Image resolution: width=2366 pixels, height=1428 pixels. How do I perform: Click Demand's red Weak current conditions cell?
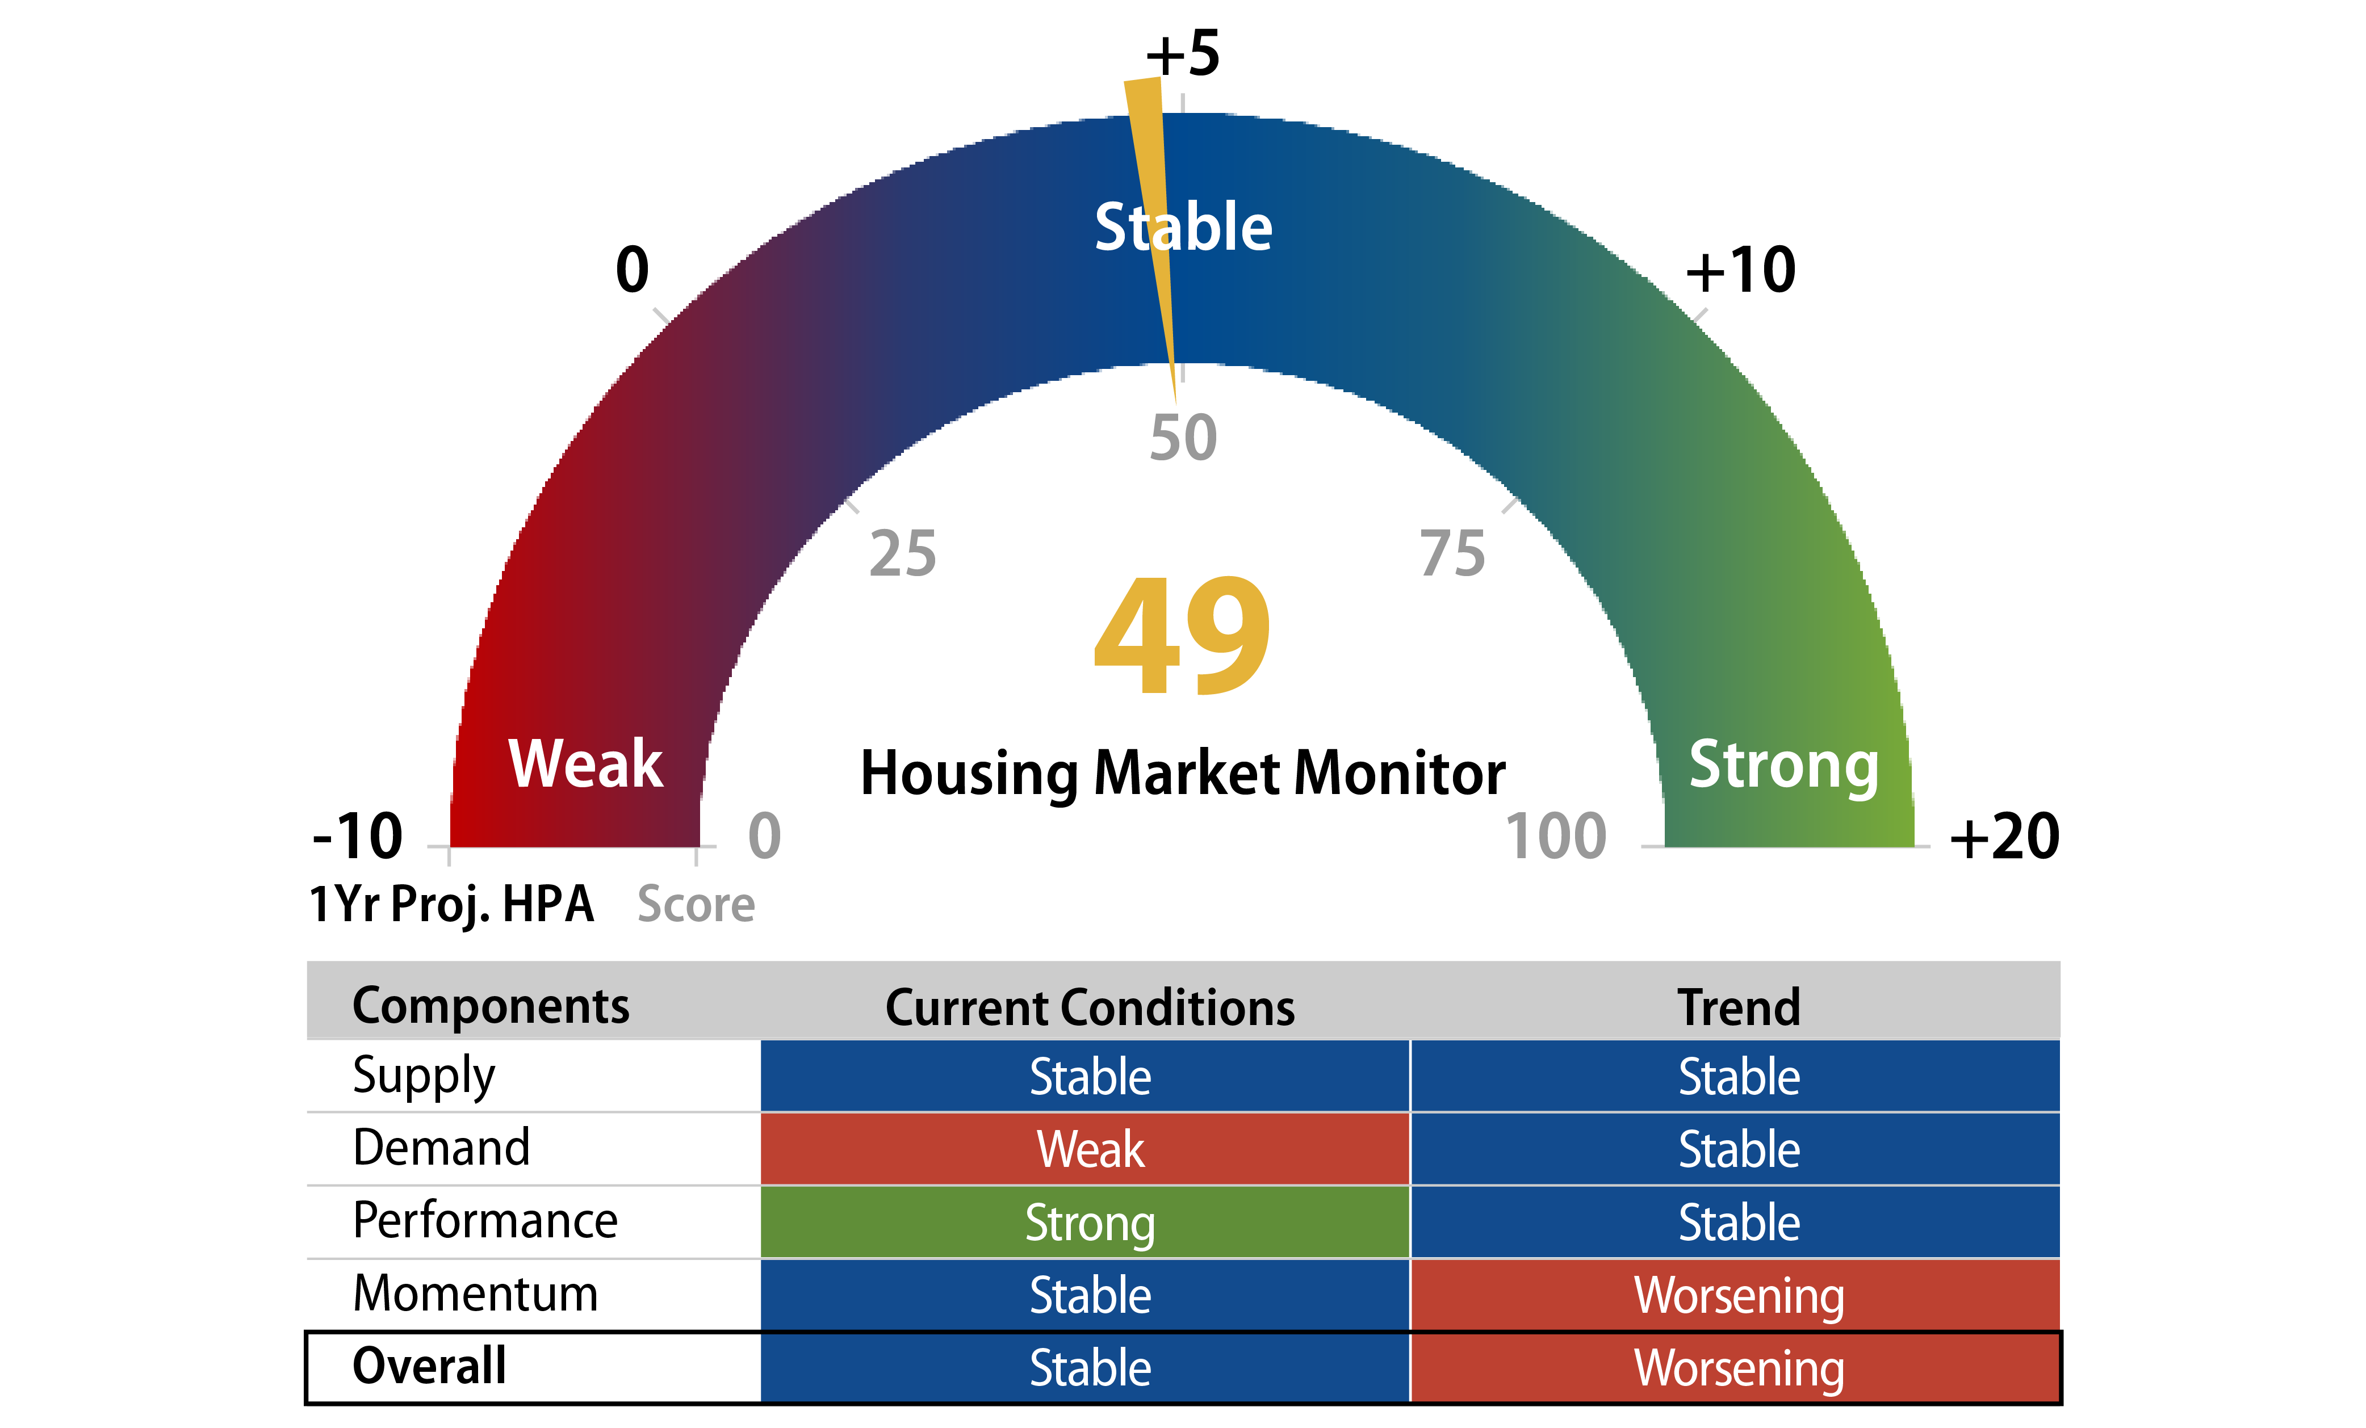tap(1090, 1150)
